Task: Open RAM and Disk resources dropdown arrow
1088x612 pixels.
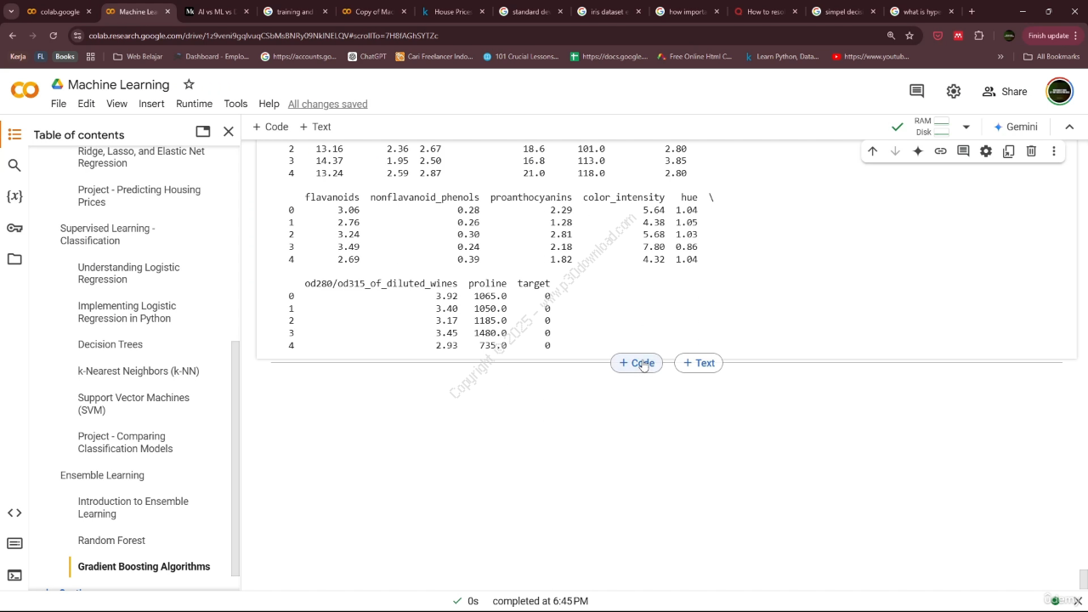Action: [x=966, y=127]
